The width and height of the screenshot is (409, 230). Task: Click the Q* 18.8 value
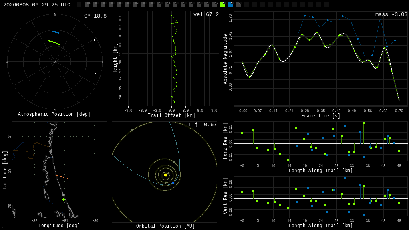click(95, 16)
